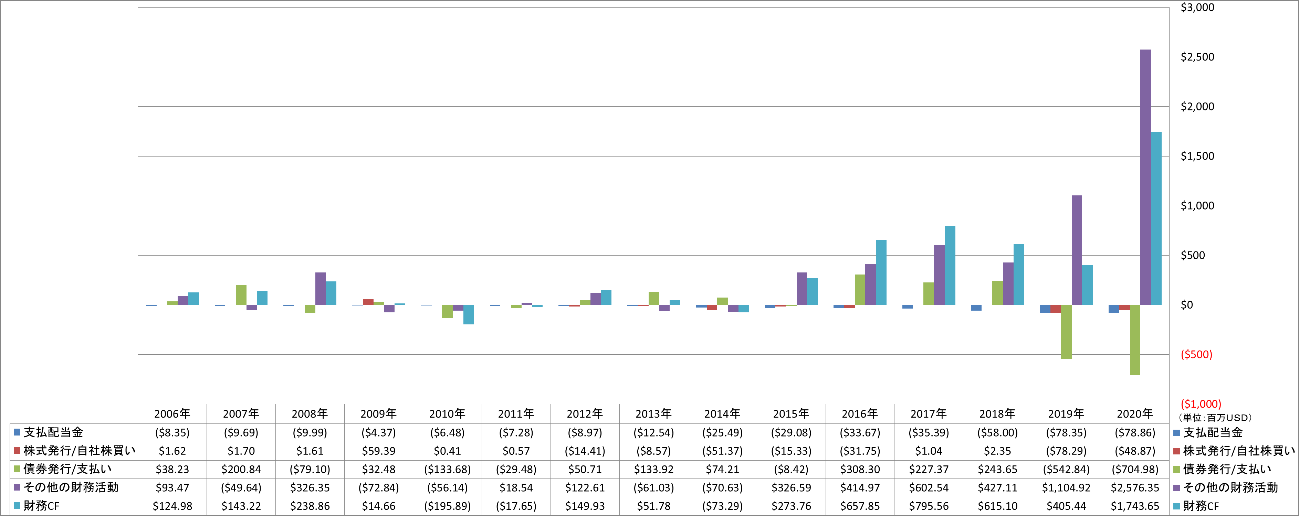The image size is (1299, 516).
Task: Select the 2008年 column header
Action: [x=310, y=414]
